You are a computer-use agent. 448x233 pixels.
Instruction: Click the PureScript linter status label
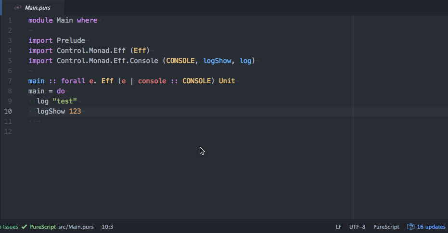(43, 227)
